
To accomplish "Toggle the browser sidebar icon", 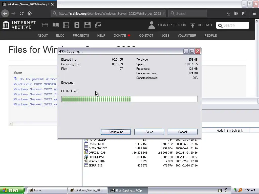I will pos(244,13).
